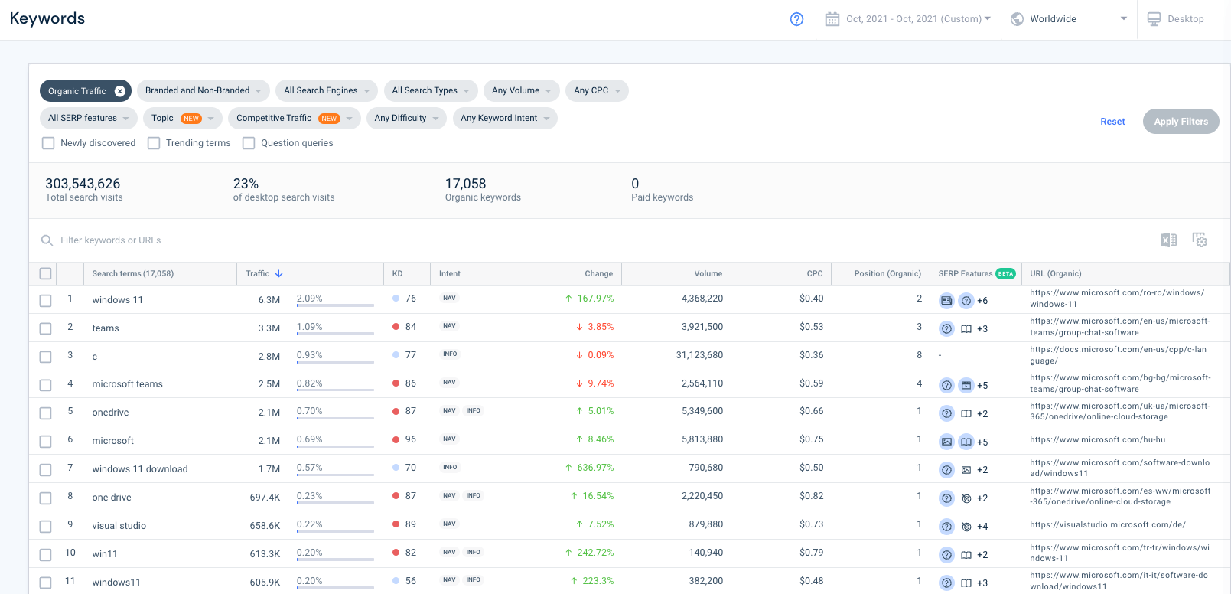Click book SERP icon in onedrive row
The width and height of the screenshot is (1231, 594).
coord(966,414)
